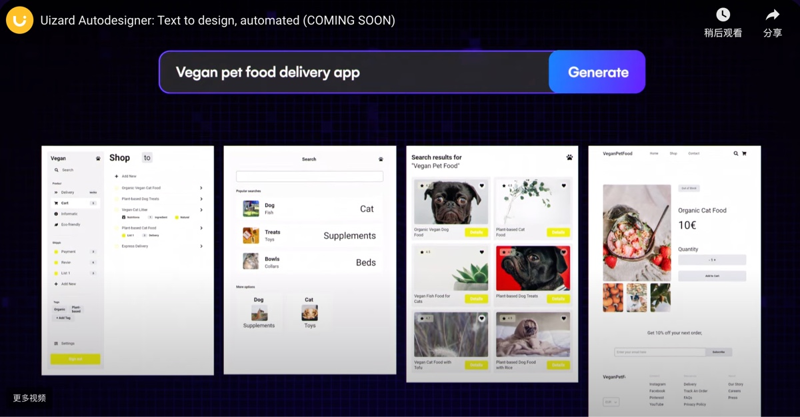Image resolution: width=800 pixels, height=417 pixels.
Task: Click the Quantity stepper control
Action: [712, 260]
